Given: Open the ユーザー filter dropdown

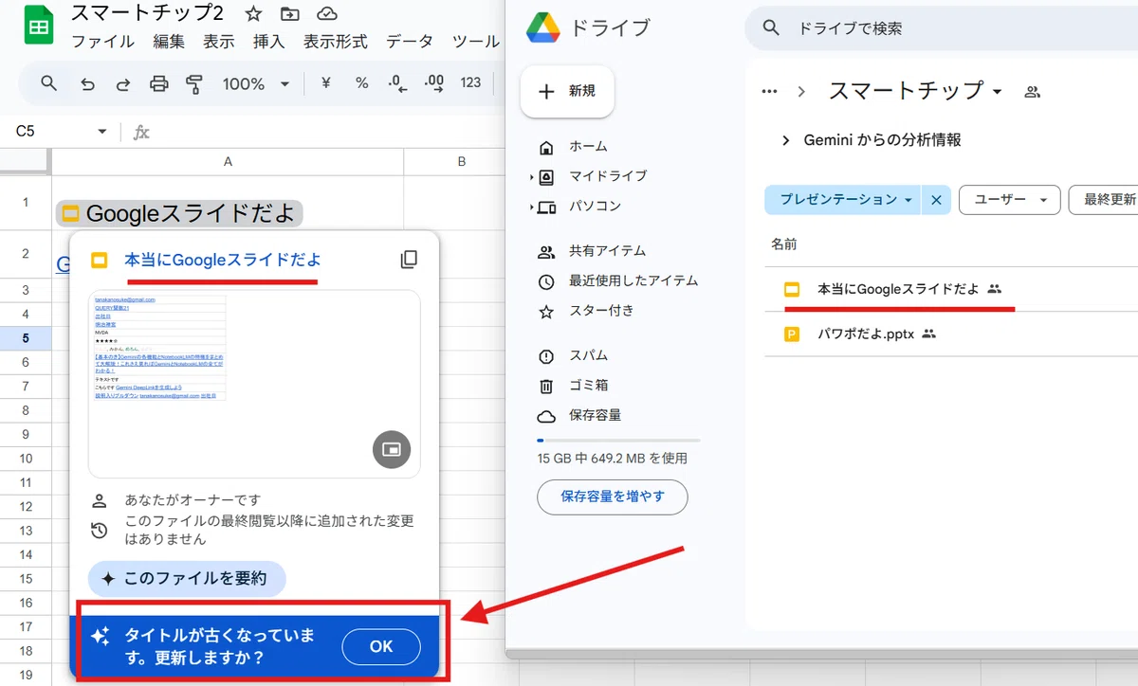Looking at the screenshot, I should [1009, 200].
